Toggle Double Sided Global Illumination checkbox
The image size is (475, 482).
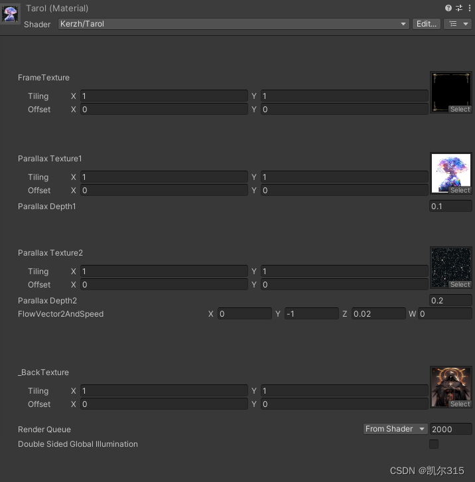(x=434, y=444)
